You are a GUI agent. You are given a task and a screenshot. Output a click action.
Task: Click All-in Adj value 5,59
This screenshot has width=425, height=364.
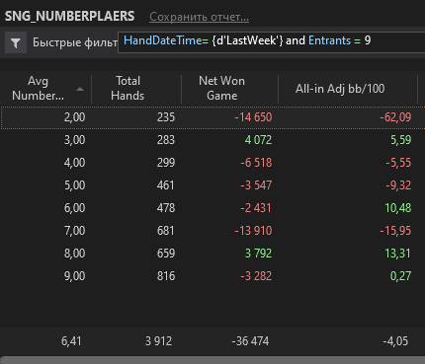(x=400, y=140)
